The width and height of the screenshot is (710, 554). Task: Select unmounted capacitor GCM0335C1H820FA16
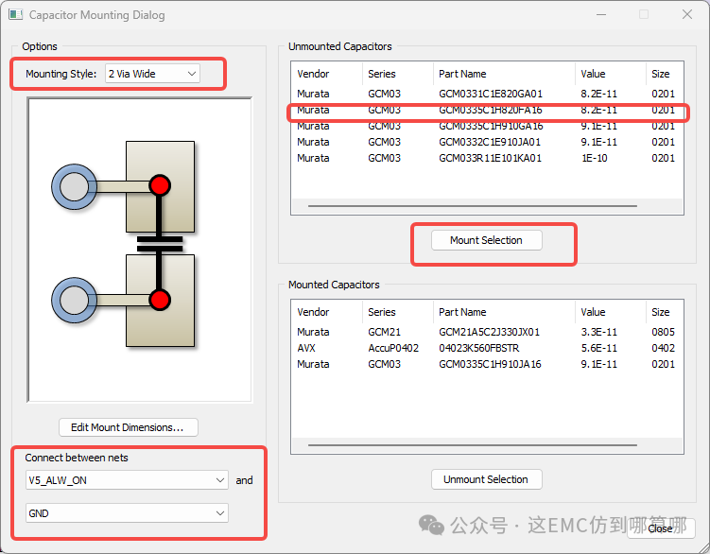(487, 110)
